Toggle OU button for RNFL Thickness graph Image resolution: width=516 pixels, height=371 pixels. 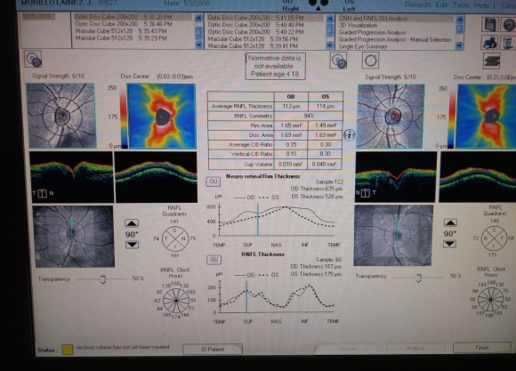tap(214, 260)
